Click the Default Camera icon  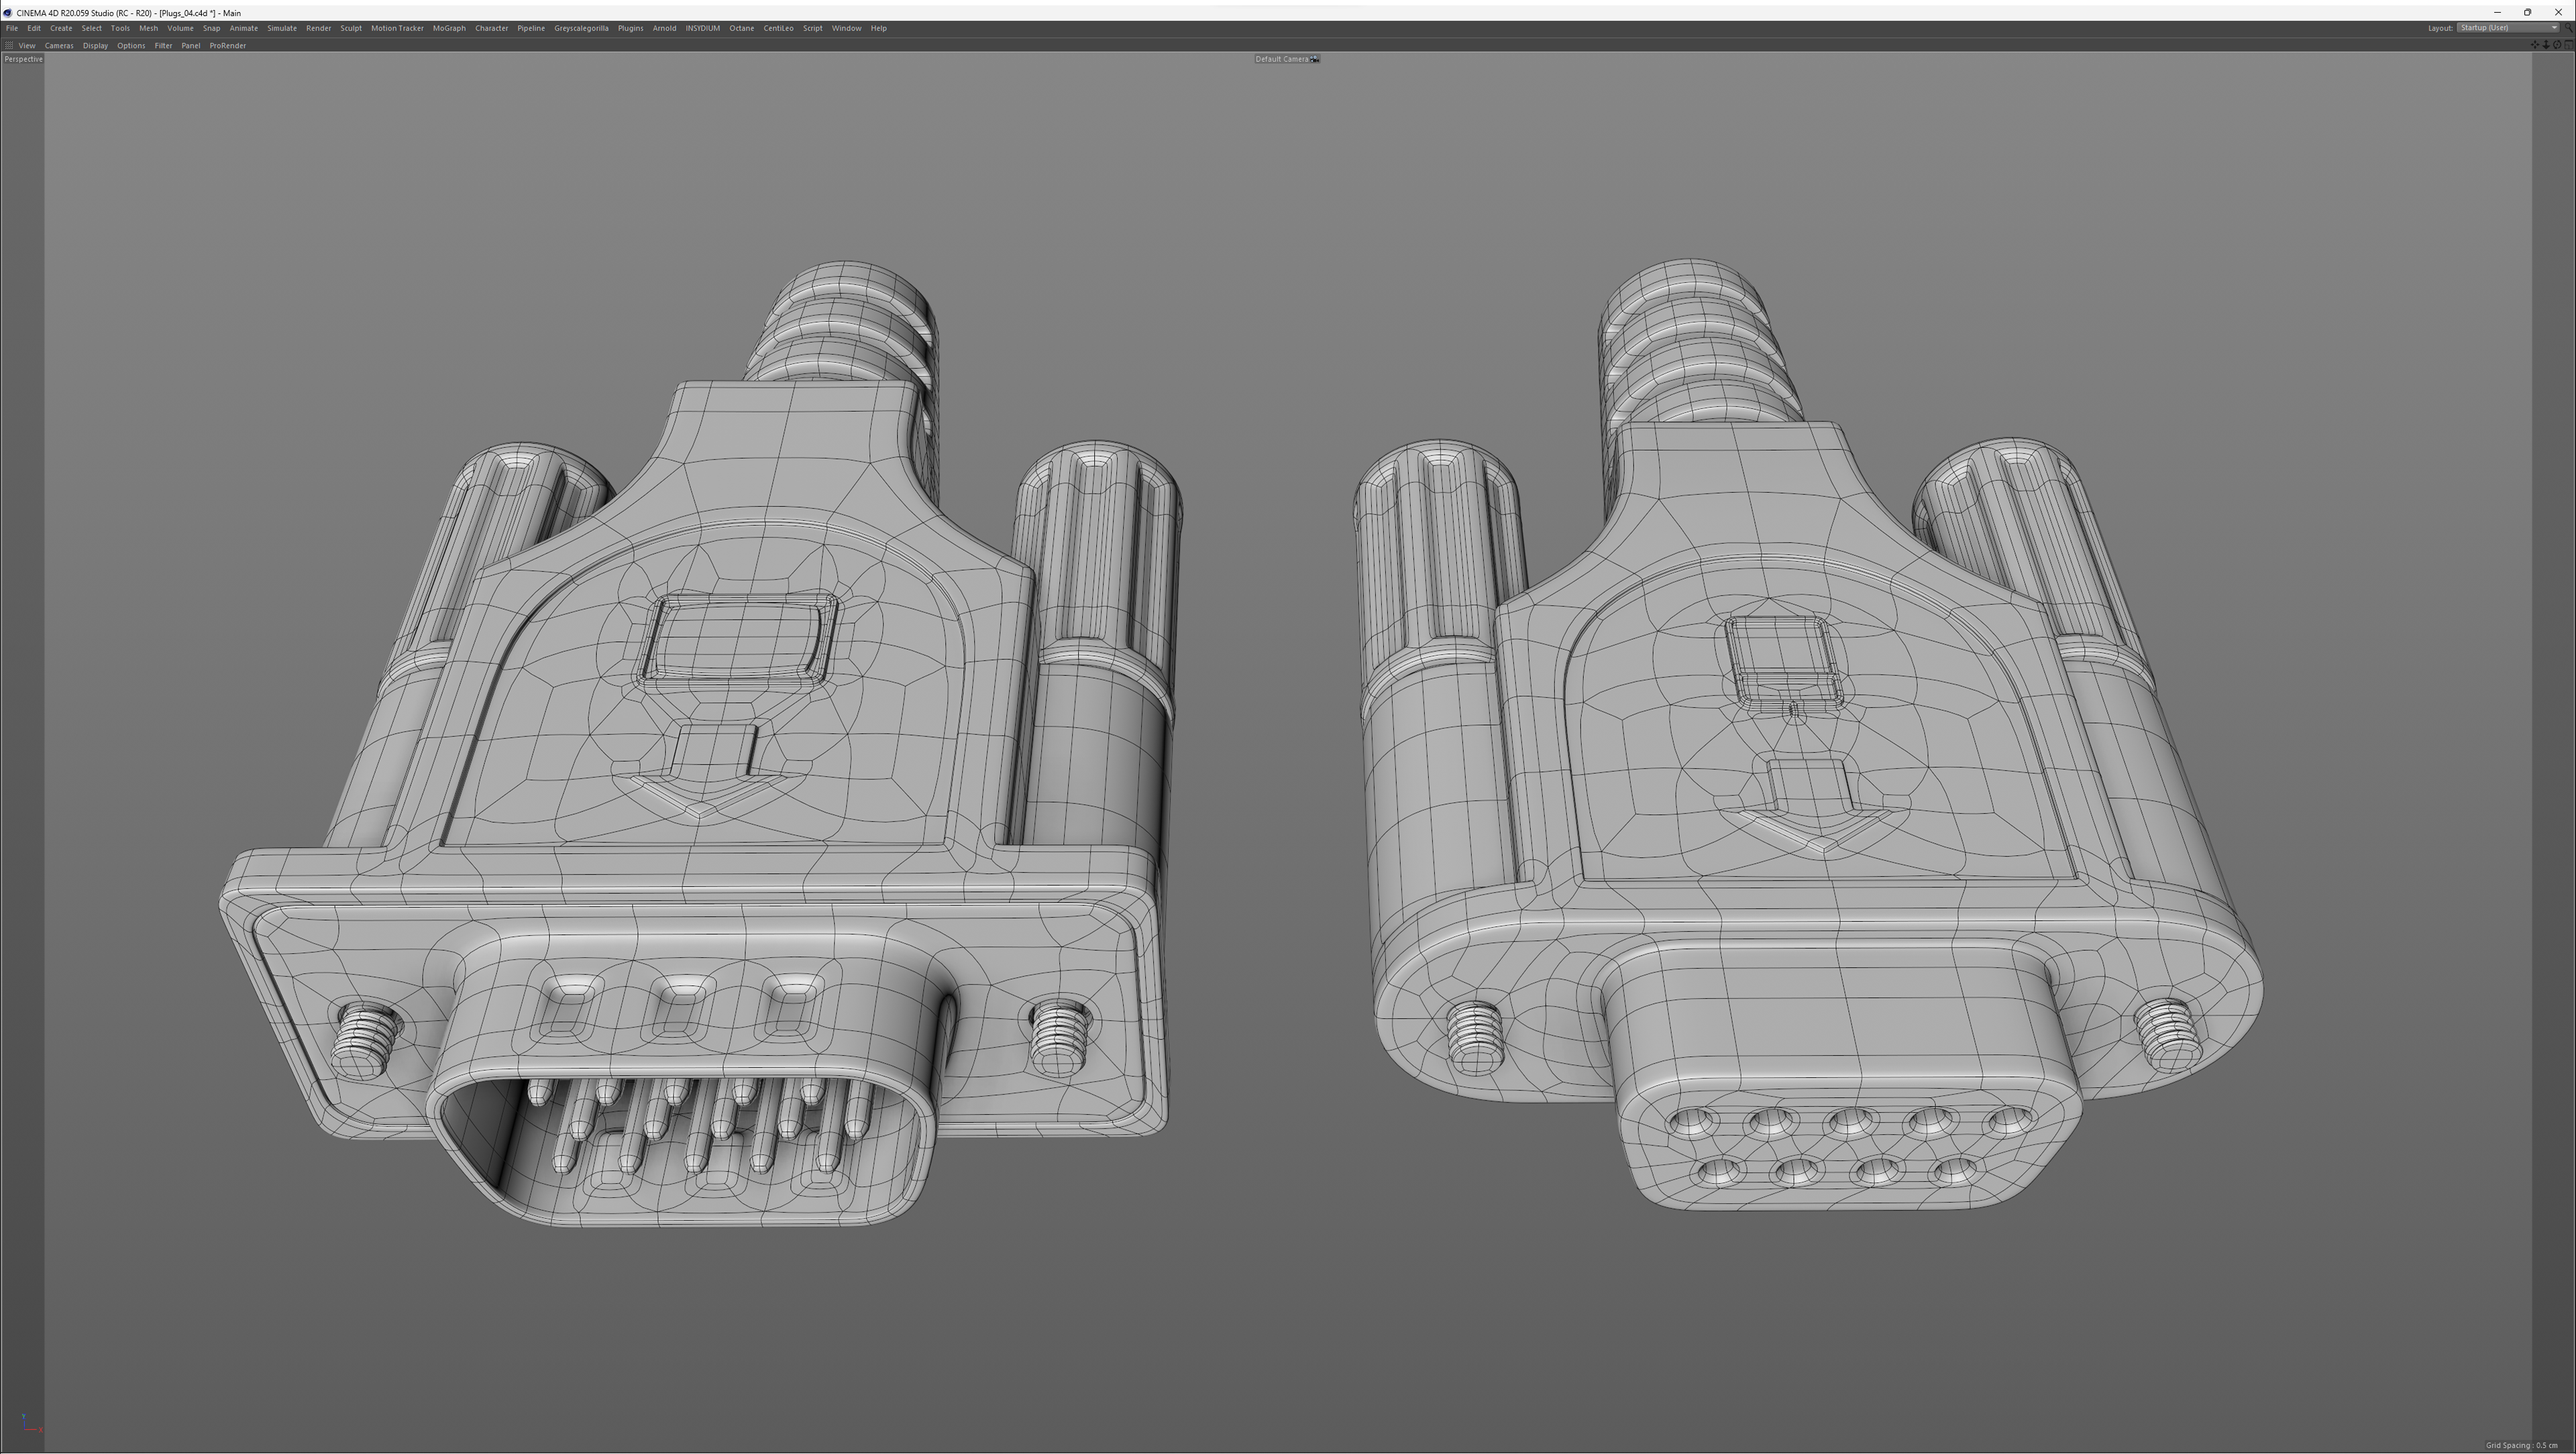point(1315,59)
